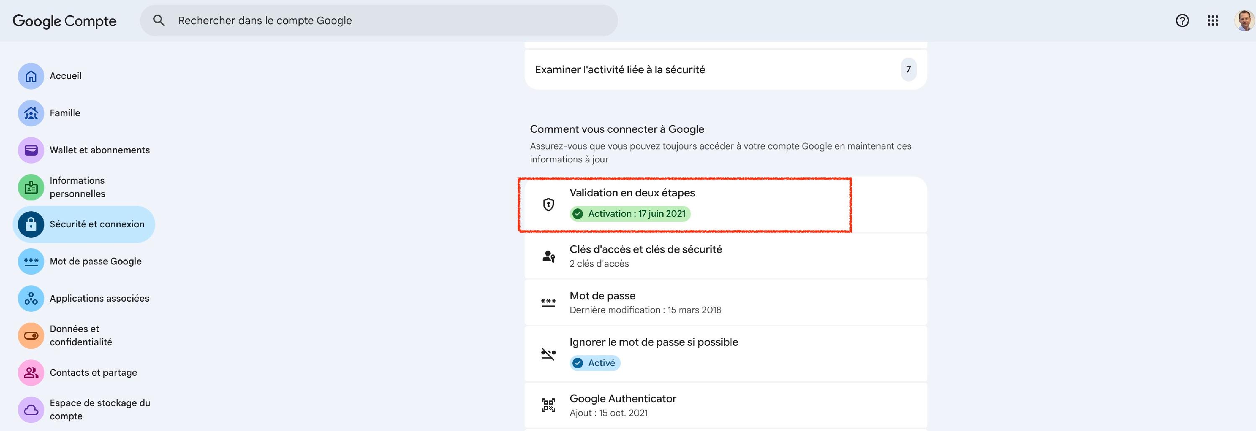This screenshot has height=431, width=1256.
Task: Click the crossed-out password icon for Ignorer le mot de passe
Action: click(548, 354)
